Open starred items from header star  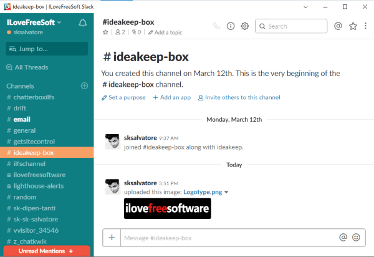(x=353, y=26)
